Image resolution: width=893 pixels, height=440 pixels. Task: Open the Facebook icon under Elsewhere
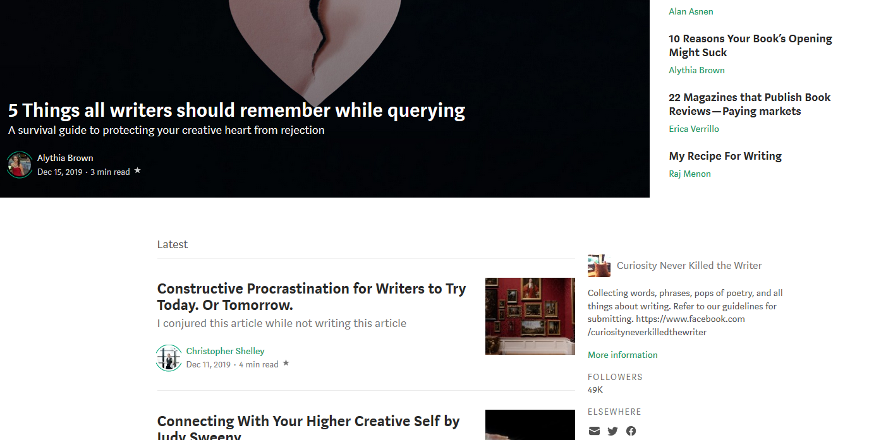coord(631,431)
